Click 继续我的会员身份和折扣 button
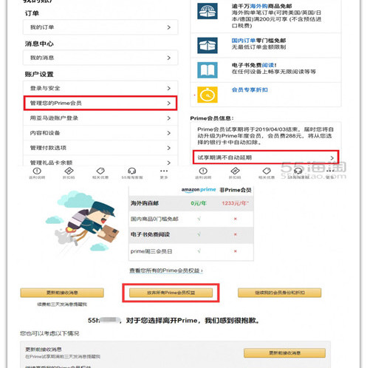This screenshot has height=368, width=367. point(279,293)
